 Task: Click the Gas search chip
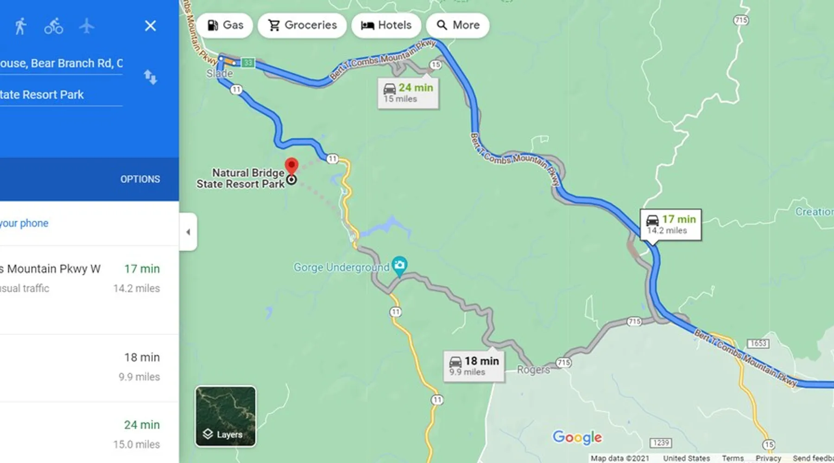(225, 25)
